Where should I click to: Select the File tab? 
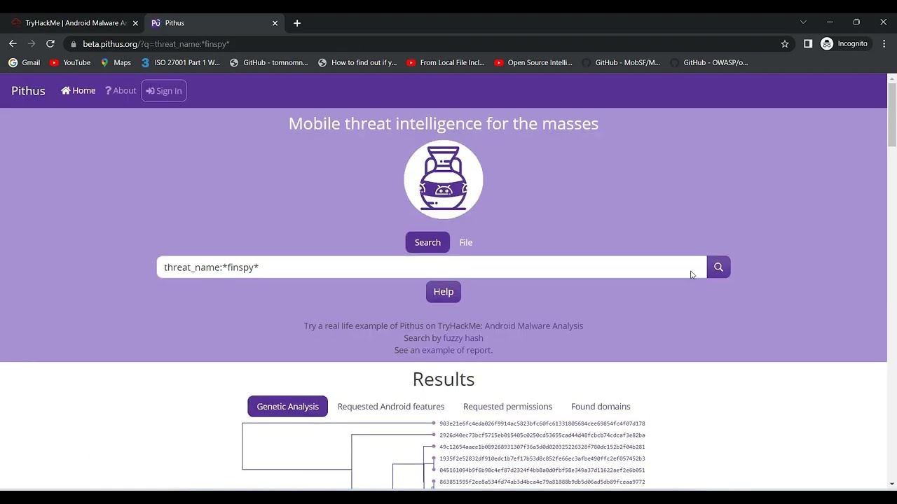coord(466,242)
